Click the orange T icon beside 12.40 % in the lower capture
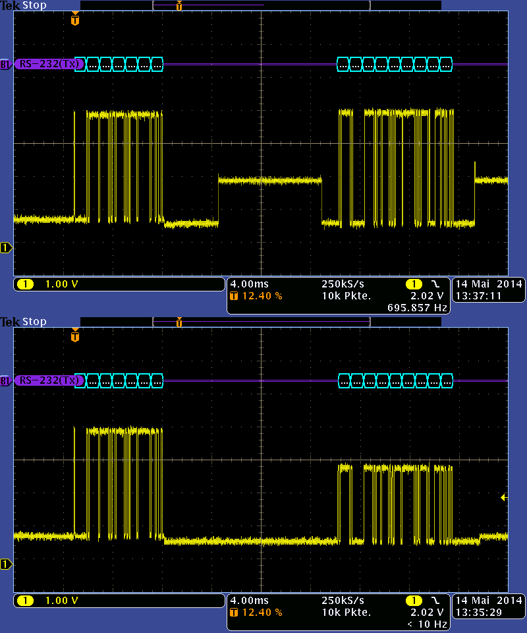Viewport: 527px width, 633px height. [x=234, y=613]
